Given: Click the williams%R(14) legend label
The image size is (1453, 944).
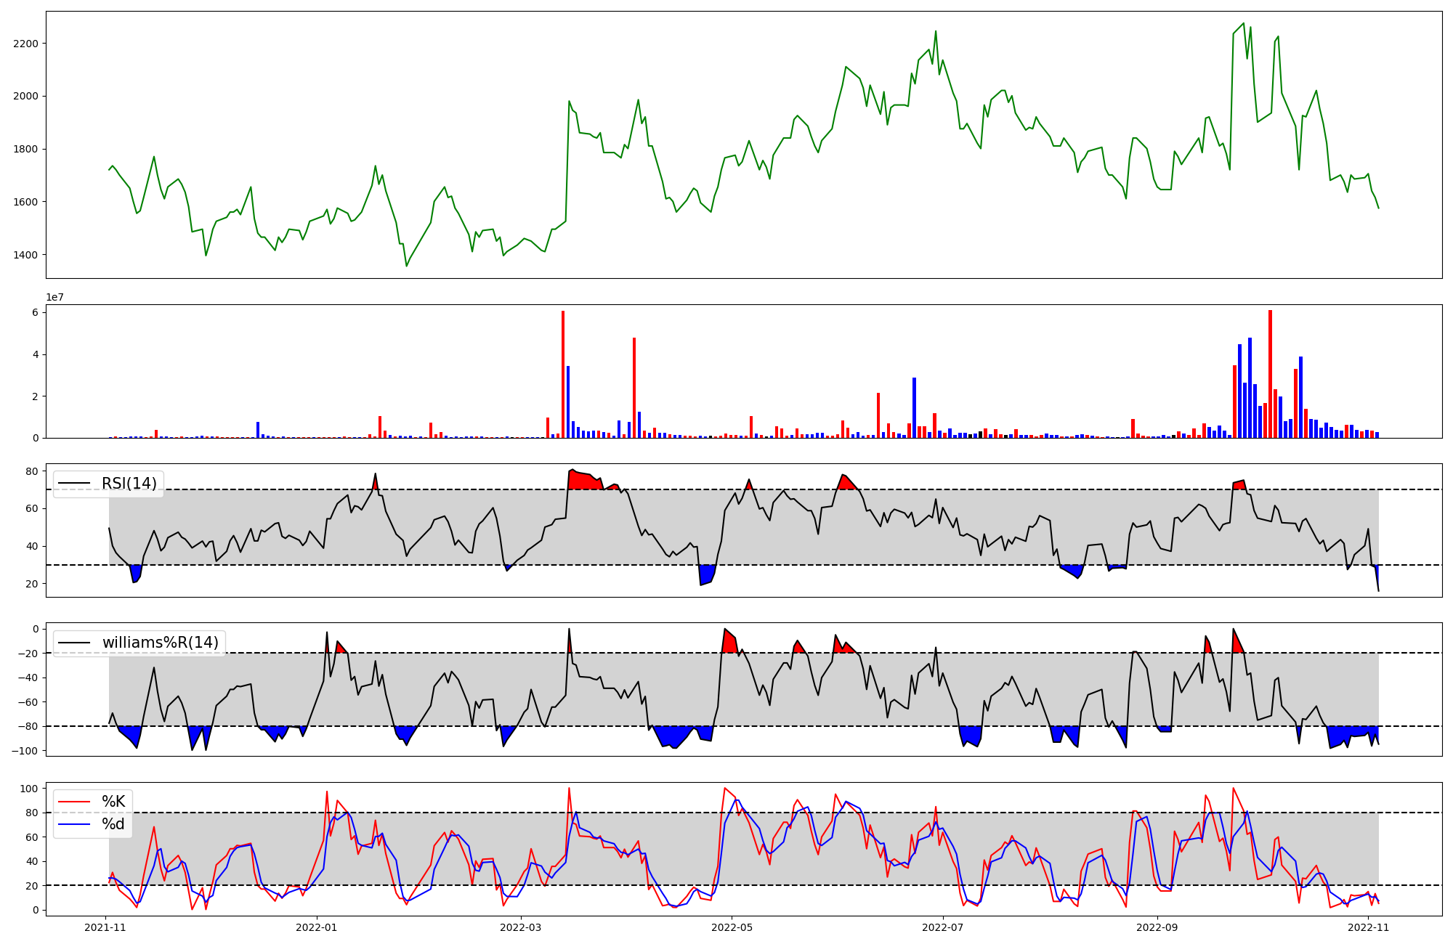Looking at the screenshot, I should [160, 643].
